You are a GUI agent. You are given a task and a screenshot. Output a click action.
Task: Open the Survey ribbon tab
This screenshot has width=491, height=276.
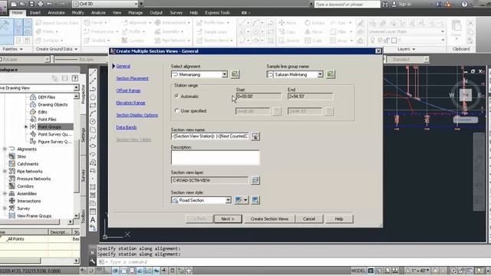176,12
